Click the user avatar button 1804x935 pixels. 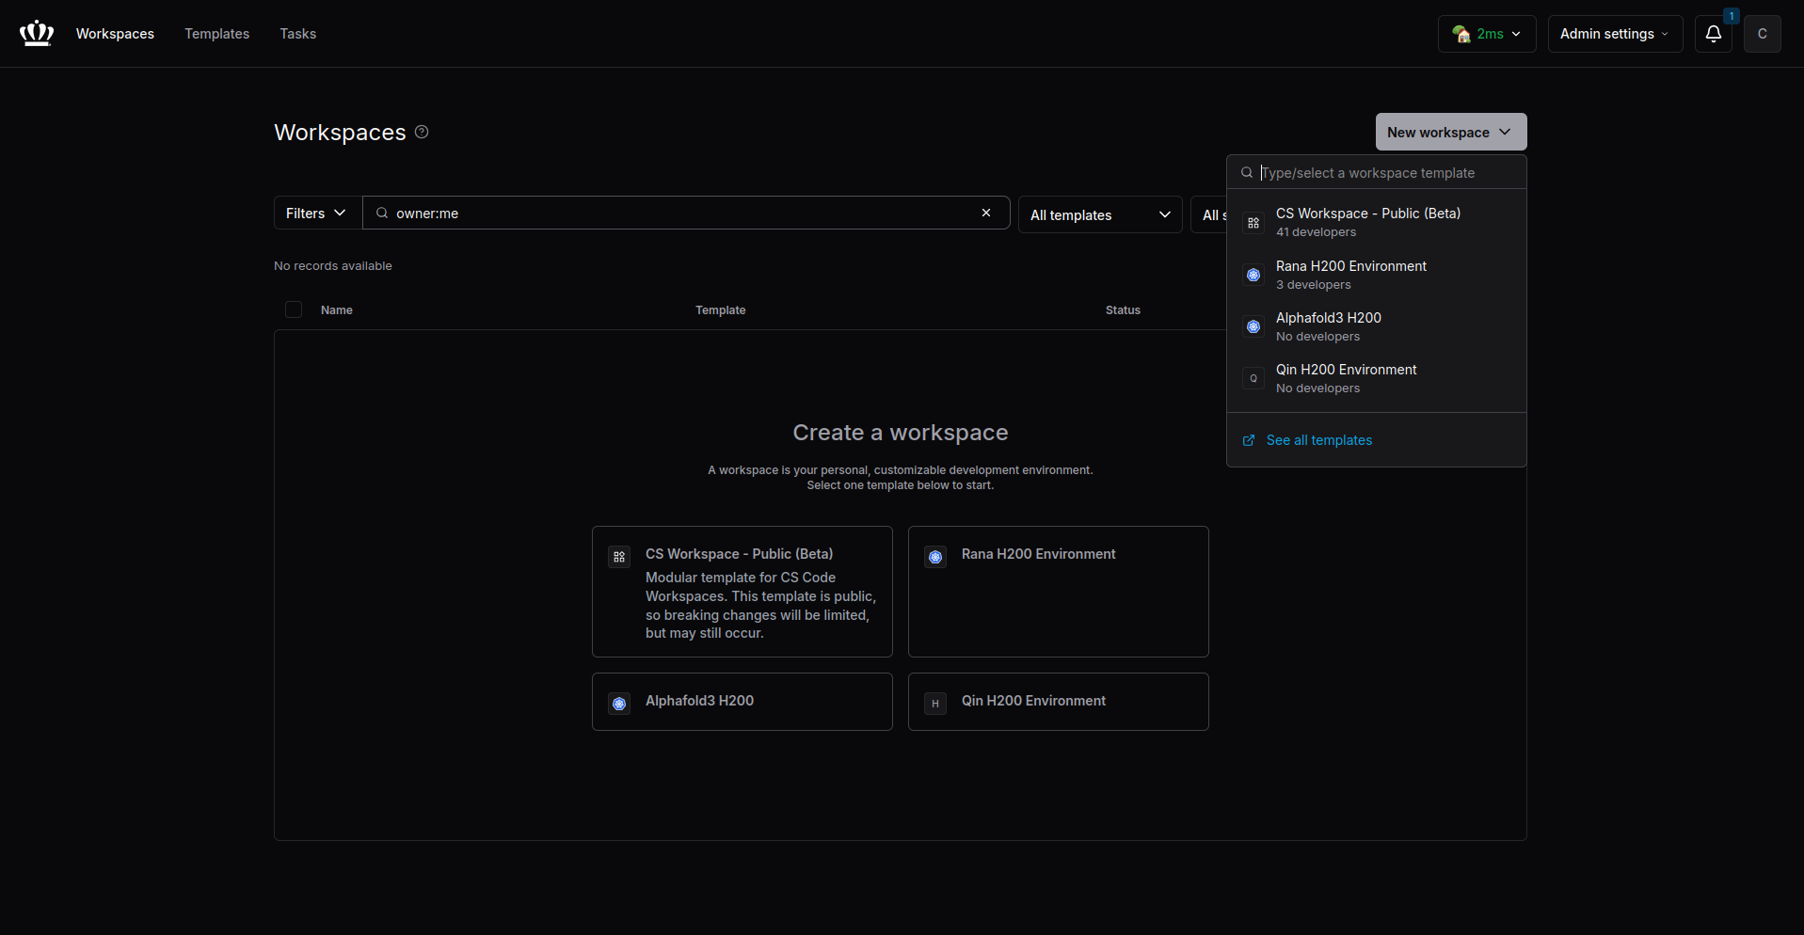coord(1762,34)
